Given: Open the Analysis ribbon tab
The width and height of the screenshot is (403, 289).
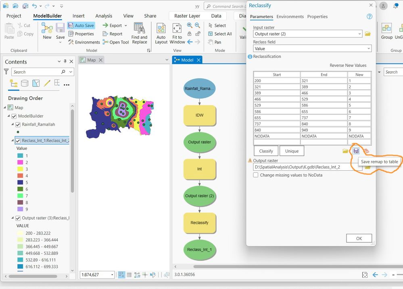Looking at the screenshot, I should point(104,16).
